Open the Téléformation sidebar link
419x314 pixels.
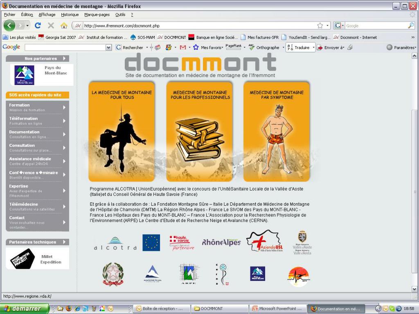tap(37, 121)
